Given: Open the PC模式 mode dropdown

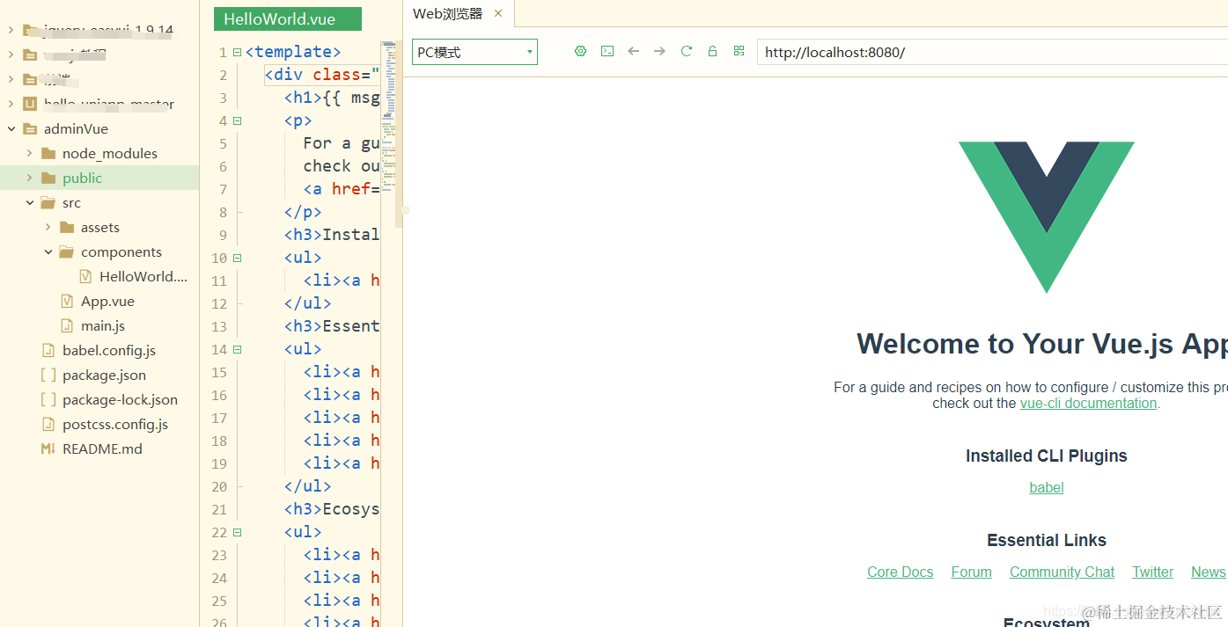Looking at the screenshot, I should [474, 52].
